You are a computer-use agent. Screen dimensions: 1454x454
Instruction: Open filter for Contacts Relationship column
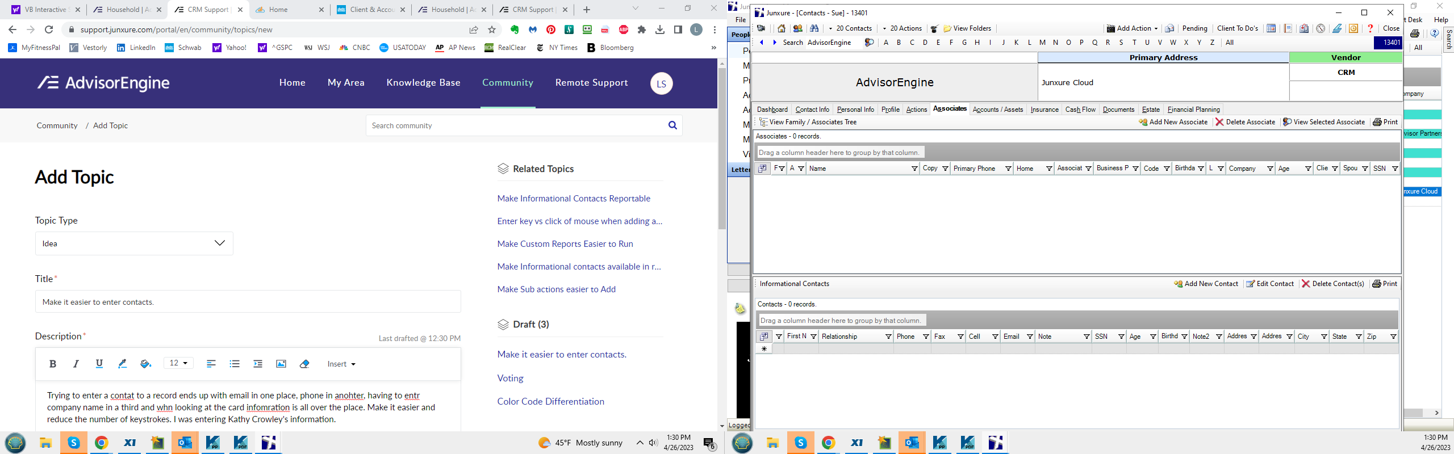coord(888,337)
